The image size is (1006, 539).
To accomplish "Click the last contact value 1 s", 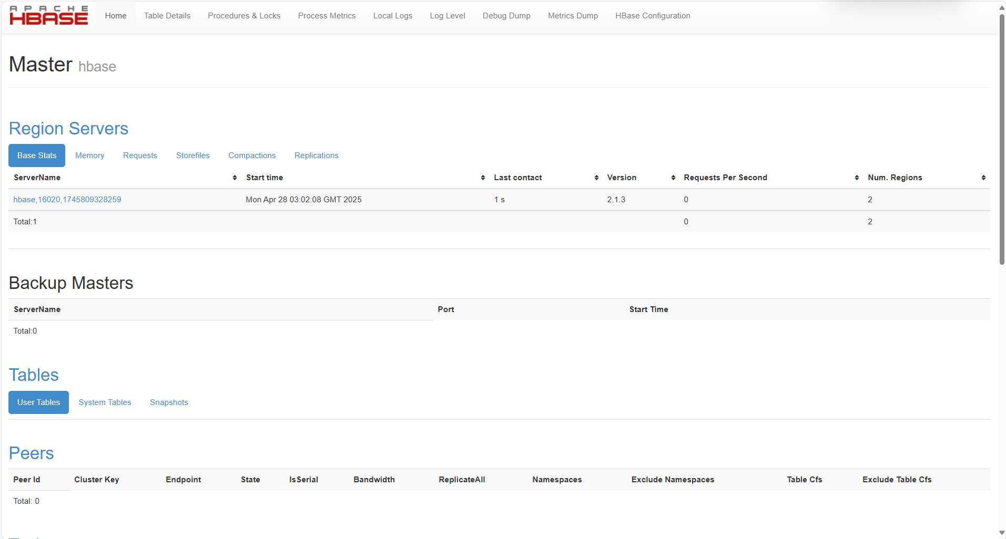I will [x=500, y=200].
